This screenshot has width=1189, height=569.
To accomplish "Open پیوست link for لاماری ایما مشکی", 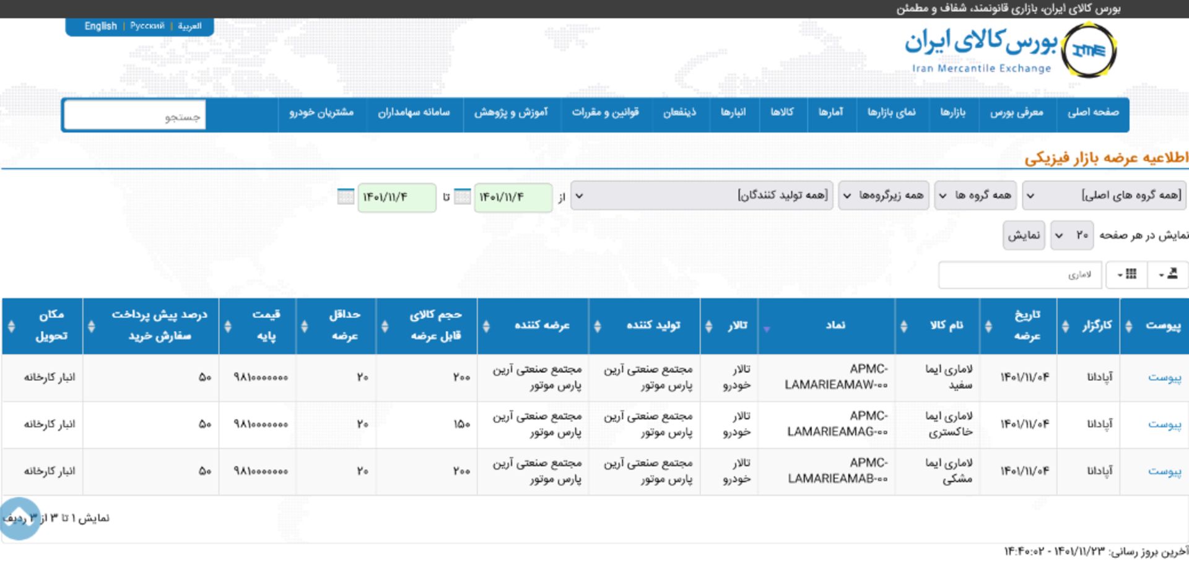I will [x=1164, y=472].
